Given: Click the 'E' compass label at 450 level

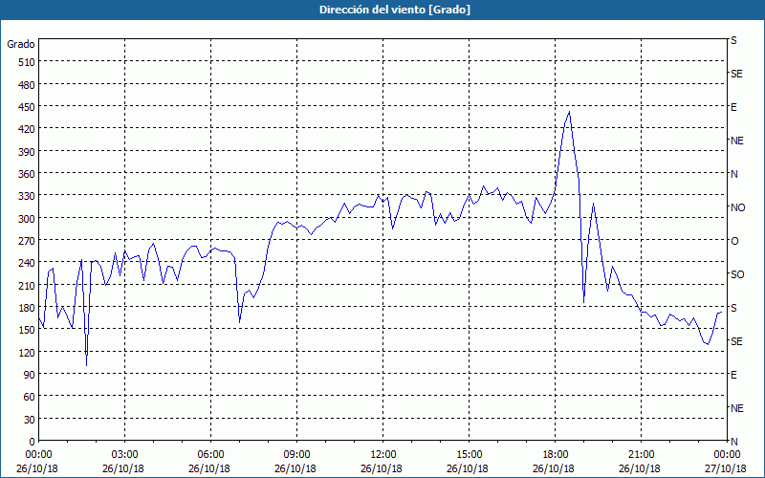Looking at the screenshot, I should [733, 107].
